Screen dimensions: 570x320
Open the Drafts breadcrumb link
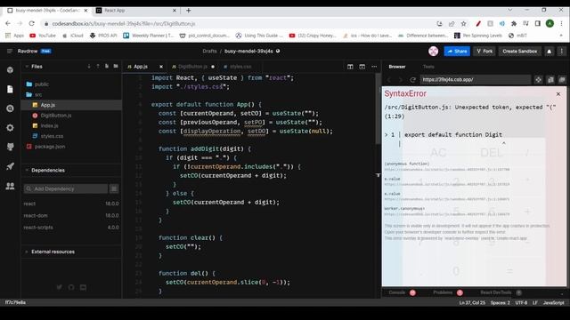coord(210,52)
